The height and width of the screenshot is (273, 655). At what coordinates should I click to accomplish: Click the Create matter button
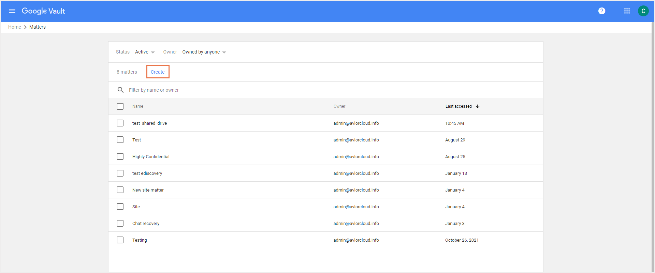[158, 72]
